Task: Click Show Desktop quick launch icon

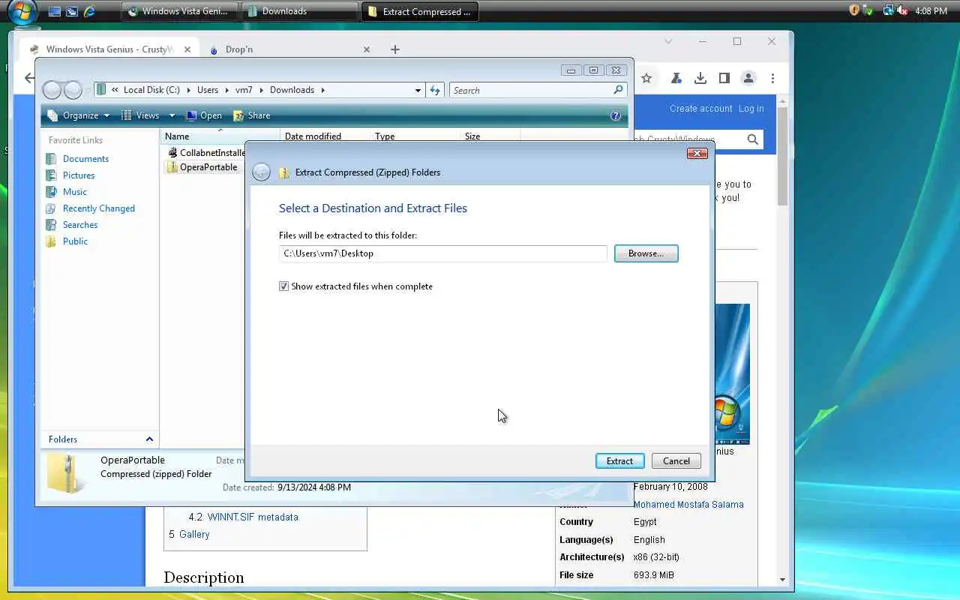Action: pos(54,11)
